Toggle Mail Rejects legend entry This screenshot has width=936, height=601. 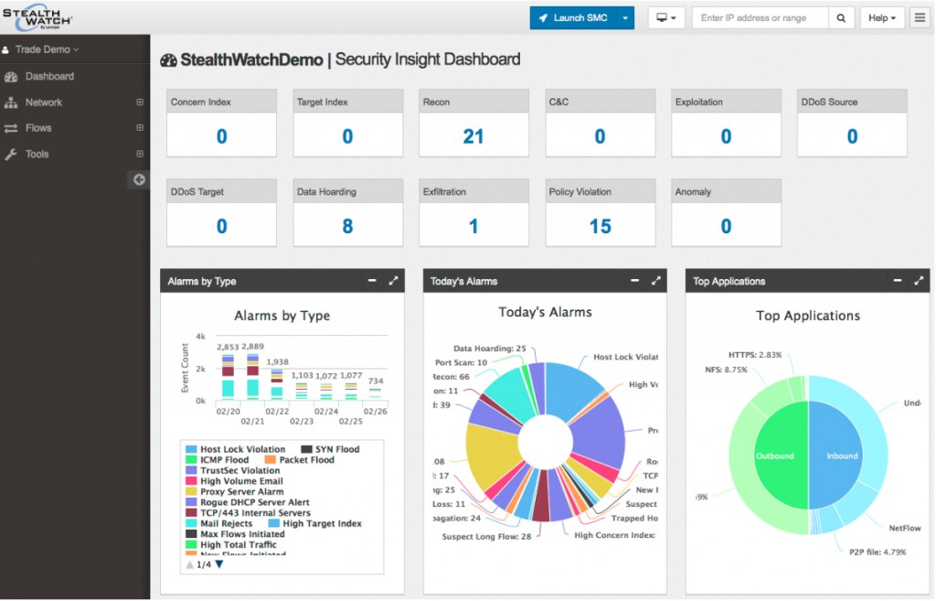(219, 523)
